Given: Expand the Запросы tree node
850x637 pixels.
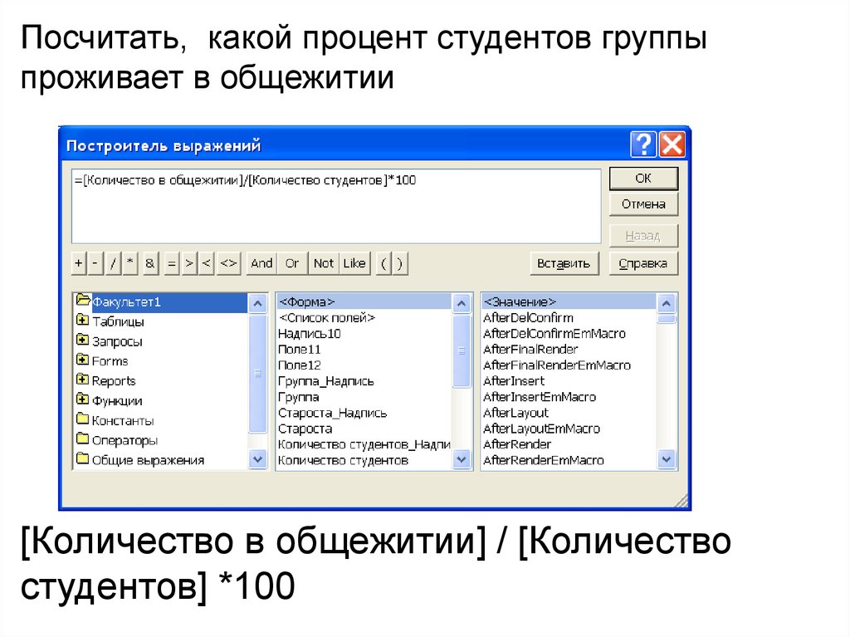Looking at the screenshot, I should [x=82, y=341].
